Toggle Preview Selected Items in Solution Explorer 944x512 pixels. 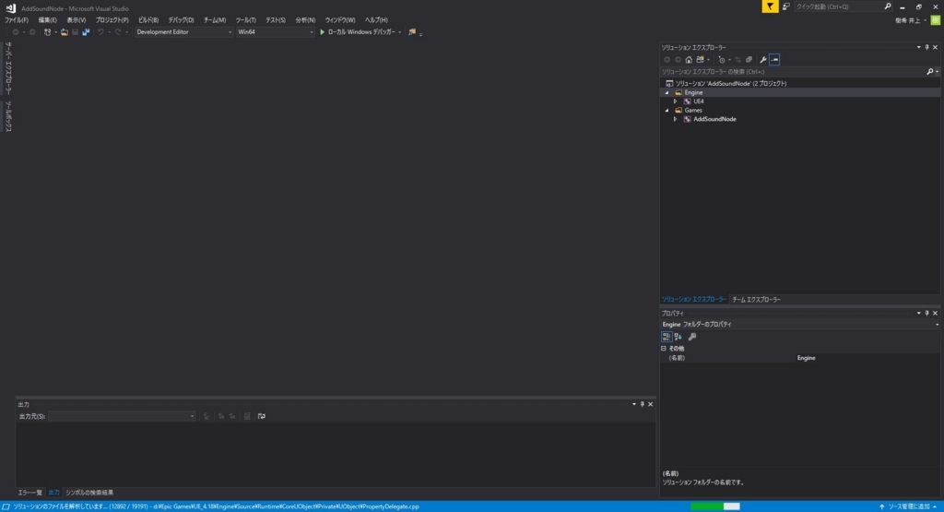pyautogui.click(x=774, y=60)
